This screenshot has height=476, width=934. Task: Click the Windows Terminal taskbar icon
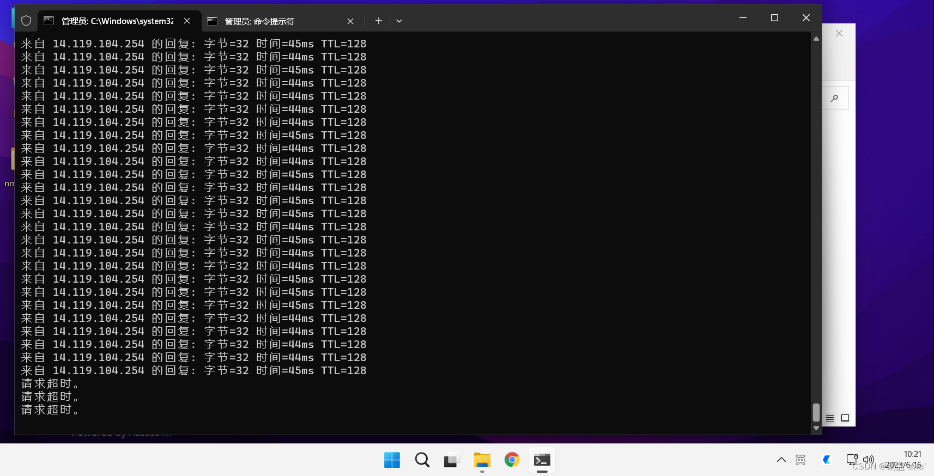(542, 460)
